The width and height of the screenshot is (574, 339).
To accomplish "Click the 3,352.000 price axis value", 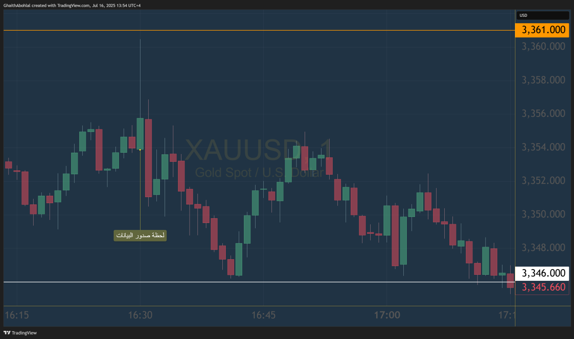I will [543, 181].
